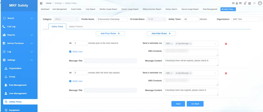The image size is (263, 112).
Task: Collapse the sidebar with the hamburger icon
Action: pyautogui.click(x=41, y=3)
